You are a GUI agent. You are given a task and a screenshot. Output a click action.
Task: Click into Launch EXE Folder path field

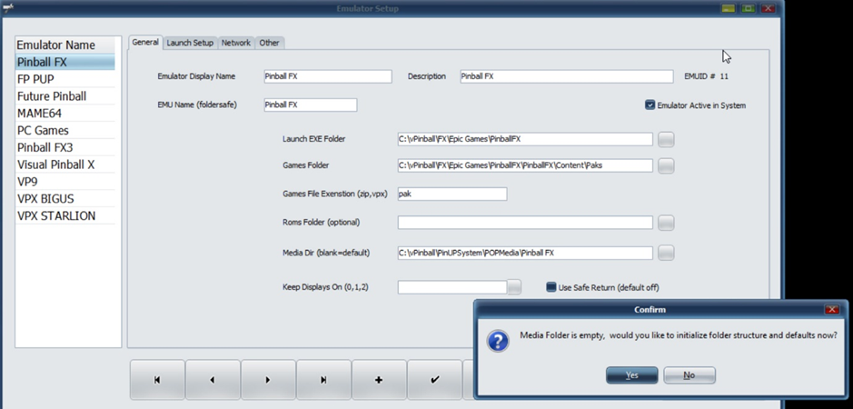pos(525,139)
